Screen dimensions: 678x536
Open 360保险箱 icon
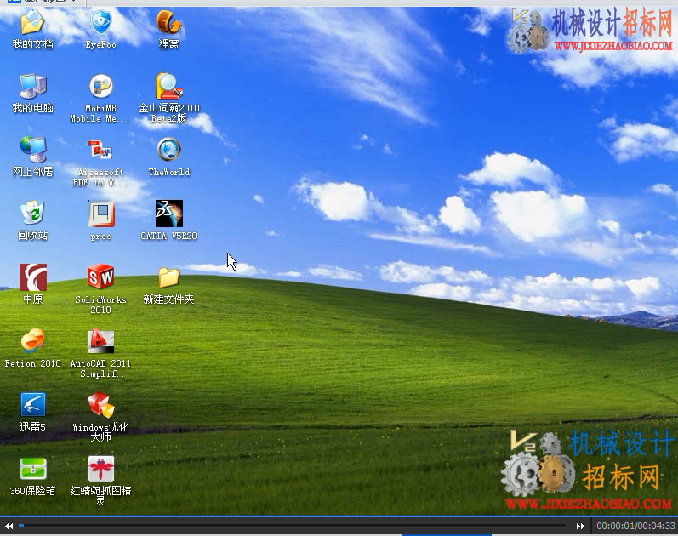tap(32, 469)
